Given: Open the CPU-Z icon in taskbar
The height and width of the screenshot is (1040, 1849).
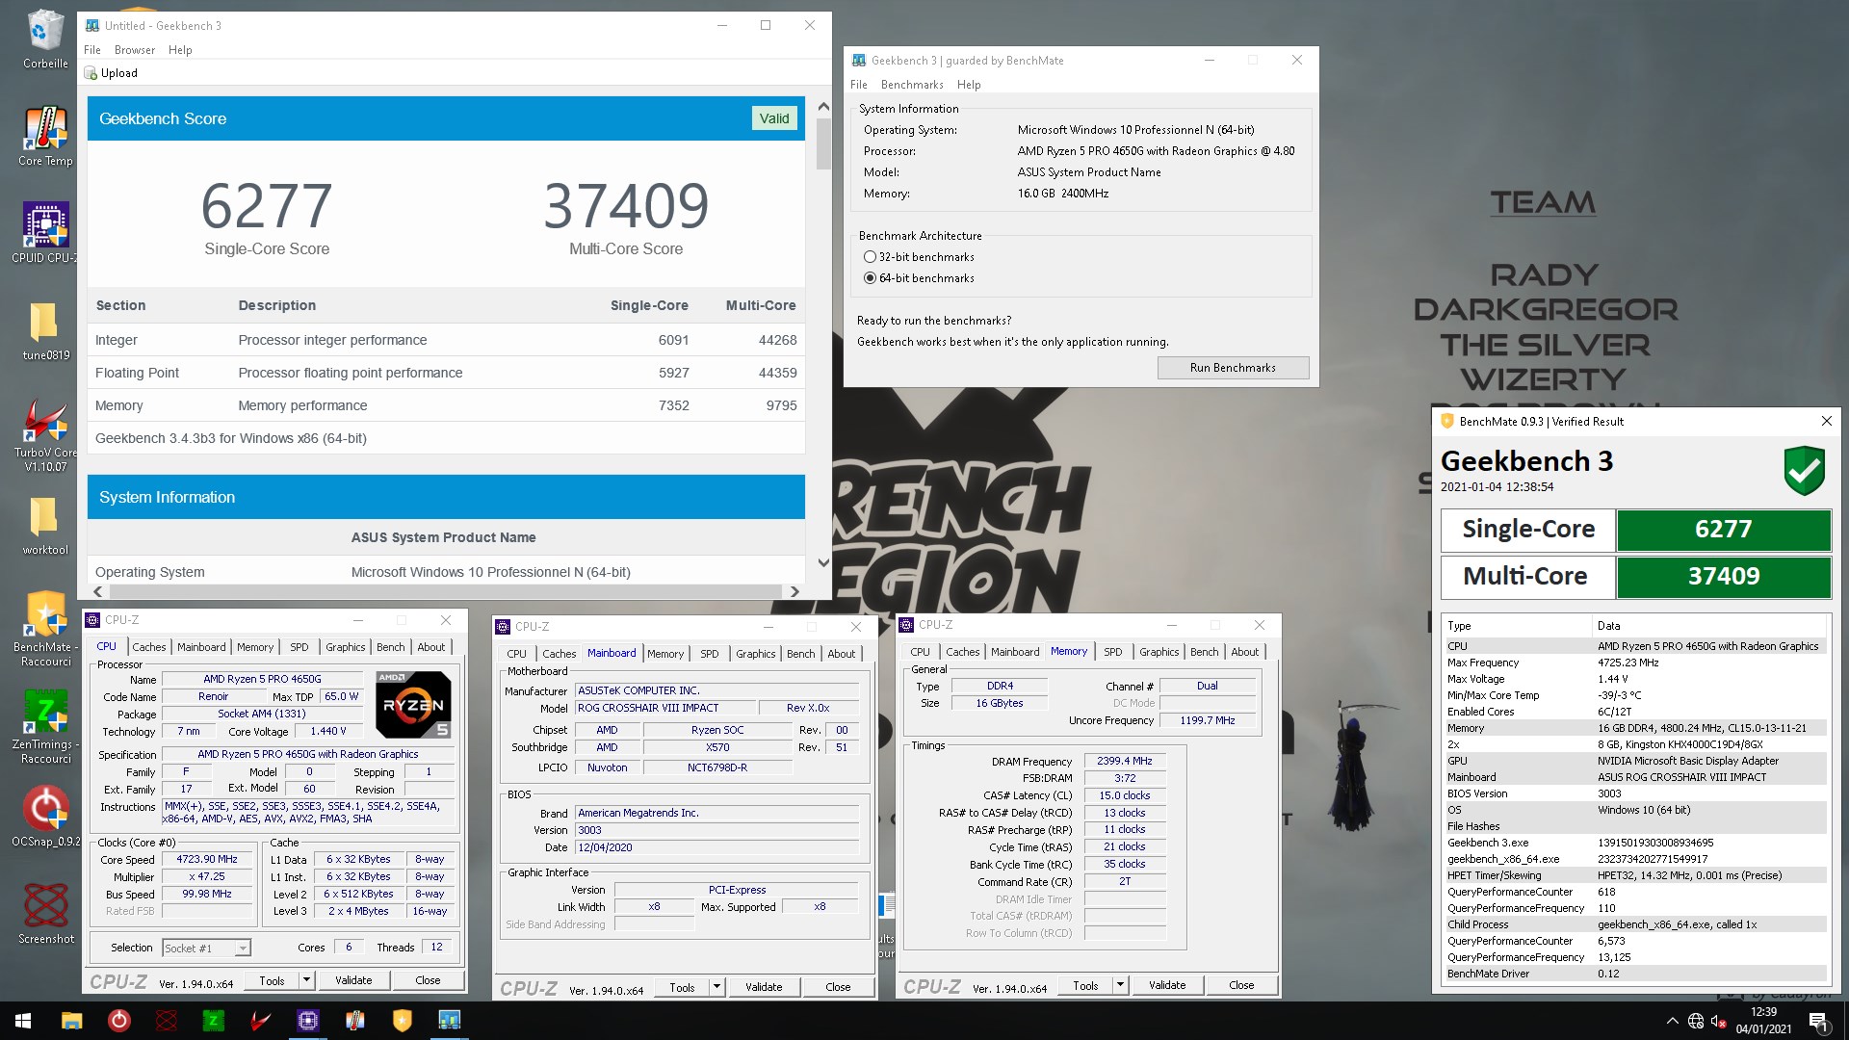Looking at the screenshot, I should pyautogui.click(x=307, y=1021).
